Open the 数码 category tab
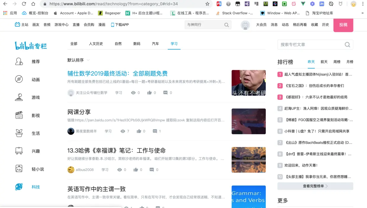The height and width of the screenshot is (208, 367). coord(137,43)
